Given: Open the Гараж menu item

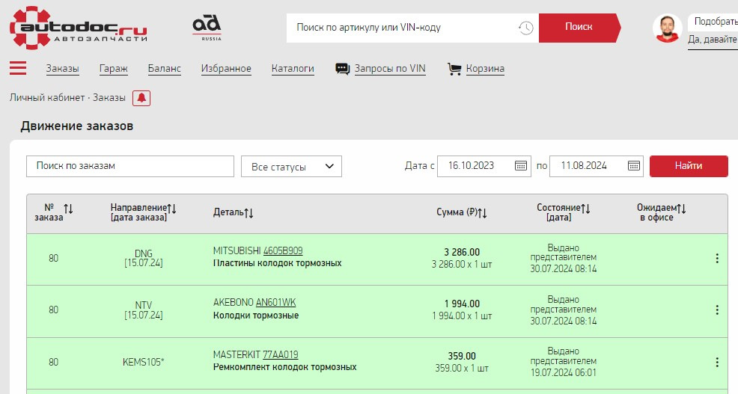Looking at the screenshot, I should 114,69.
